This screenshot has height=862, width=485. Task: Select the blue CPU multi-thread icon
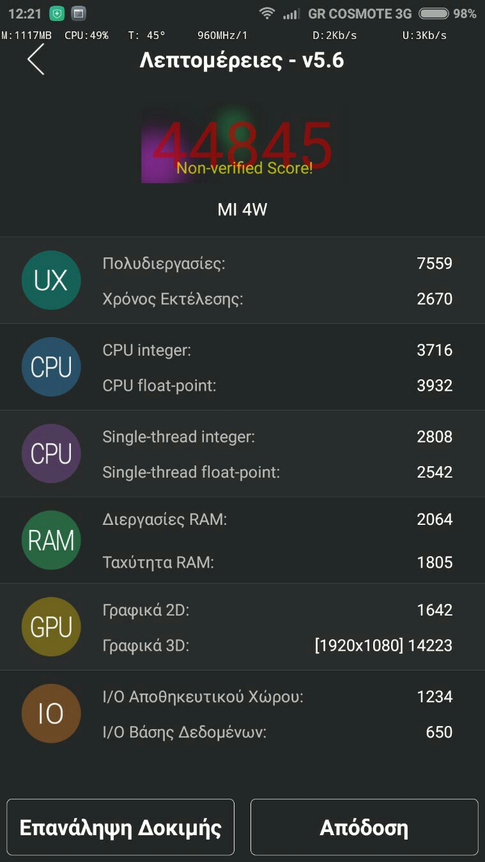(x=51, y=367)
